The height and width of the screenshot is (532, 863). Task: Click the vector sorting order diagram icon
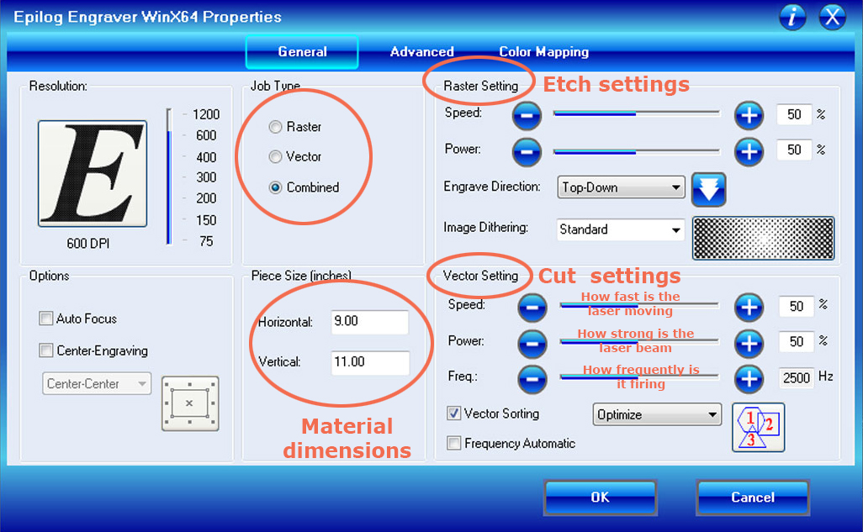pyautogui.click(x=758, y=428)
